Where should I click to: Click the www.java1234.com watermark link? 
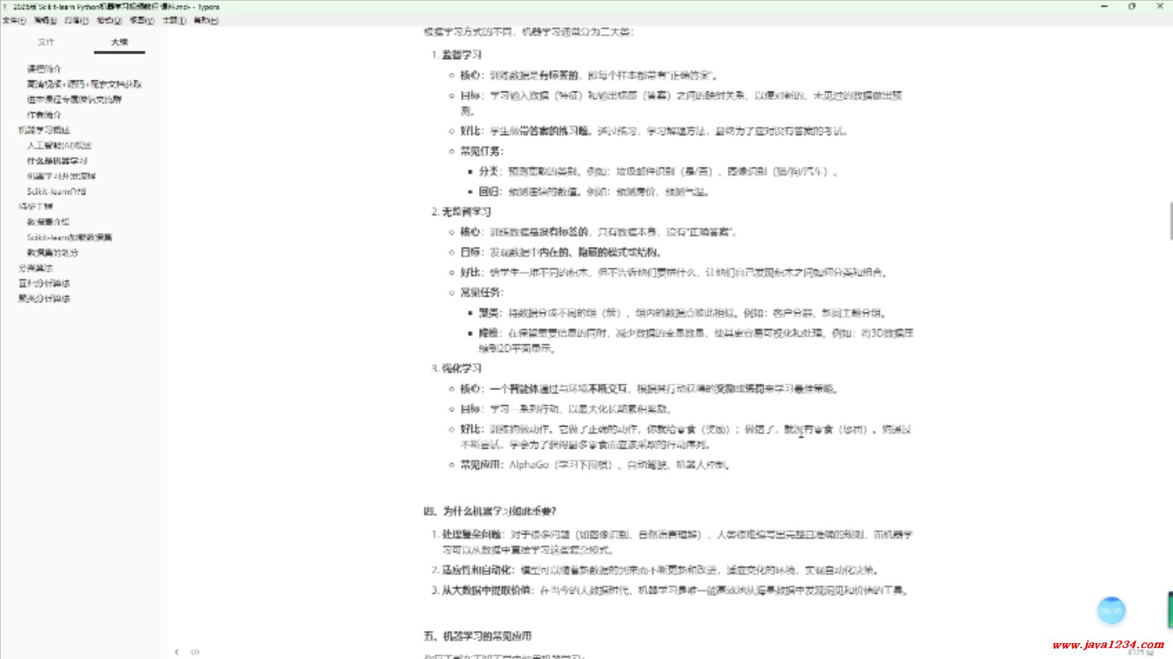(x=1108, y=644)
